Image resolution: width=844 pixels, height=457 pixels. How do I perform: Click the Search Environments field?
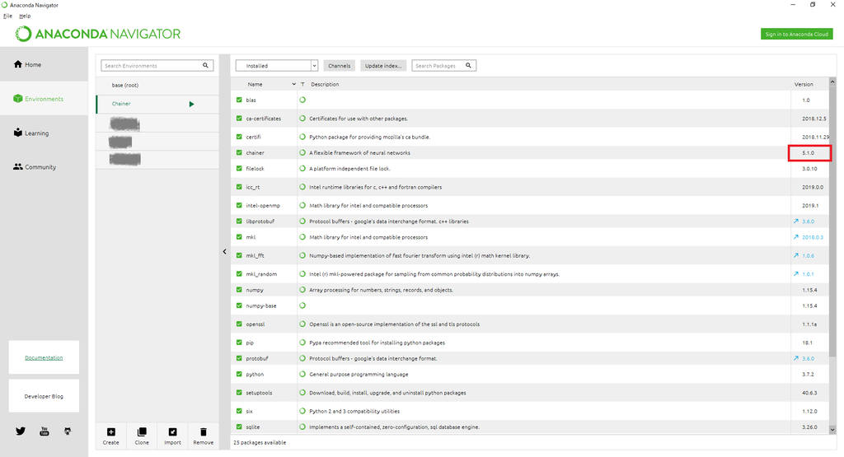[x=157, y=66]
